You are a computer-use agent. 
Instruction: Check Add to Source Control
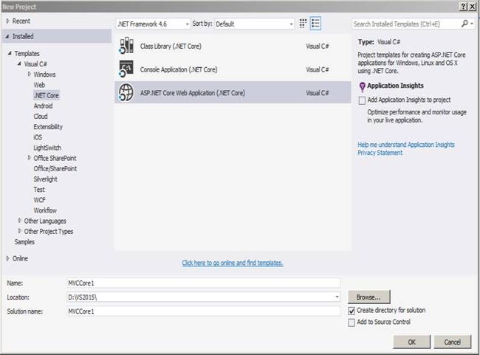[x=352, y=323]
